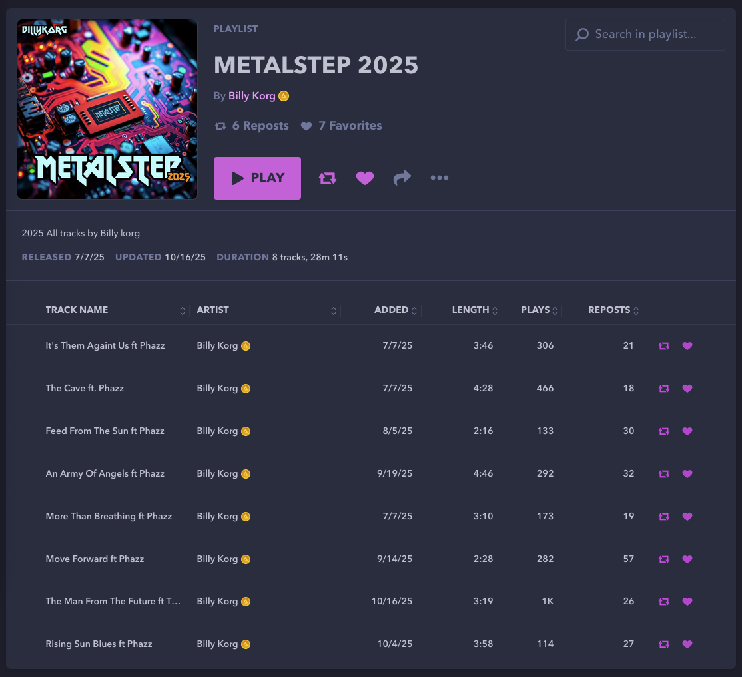742x677 pixels.
Task: Sort the list by Length column
Action: point(470,310)
